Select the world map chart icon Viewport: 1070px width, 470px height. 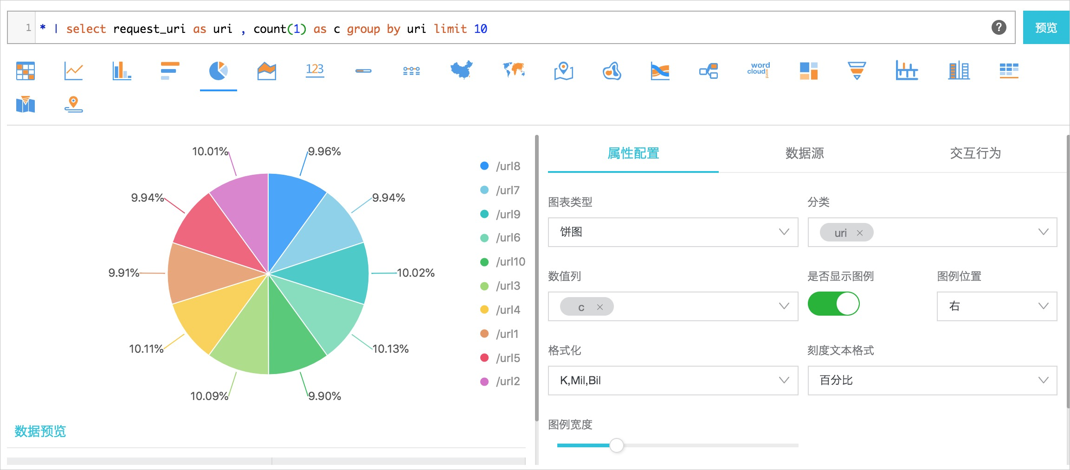pyautogui.click(x=514, y=70)
